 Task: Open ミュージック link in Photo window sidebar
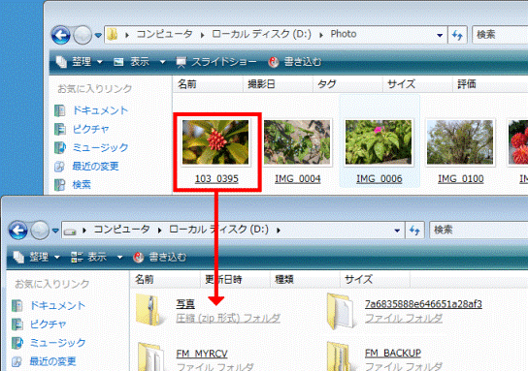(x=100, y=147)
